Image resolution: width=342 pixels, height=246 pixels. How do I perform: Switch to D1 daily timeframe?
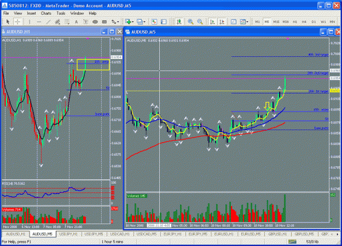pos(314,22)
